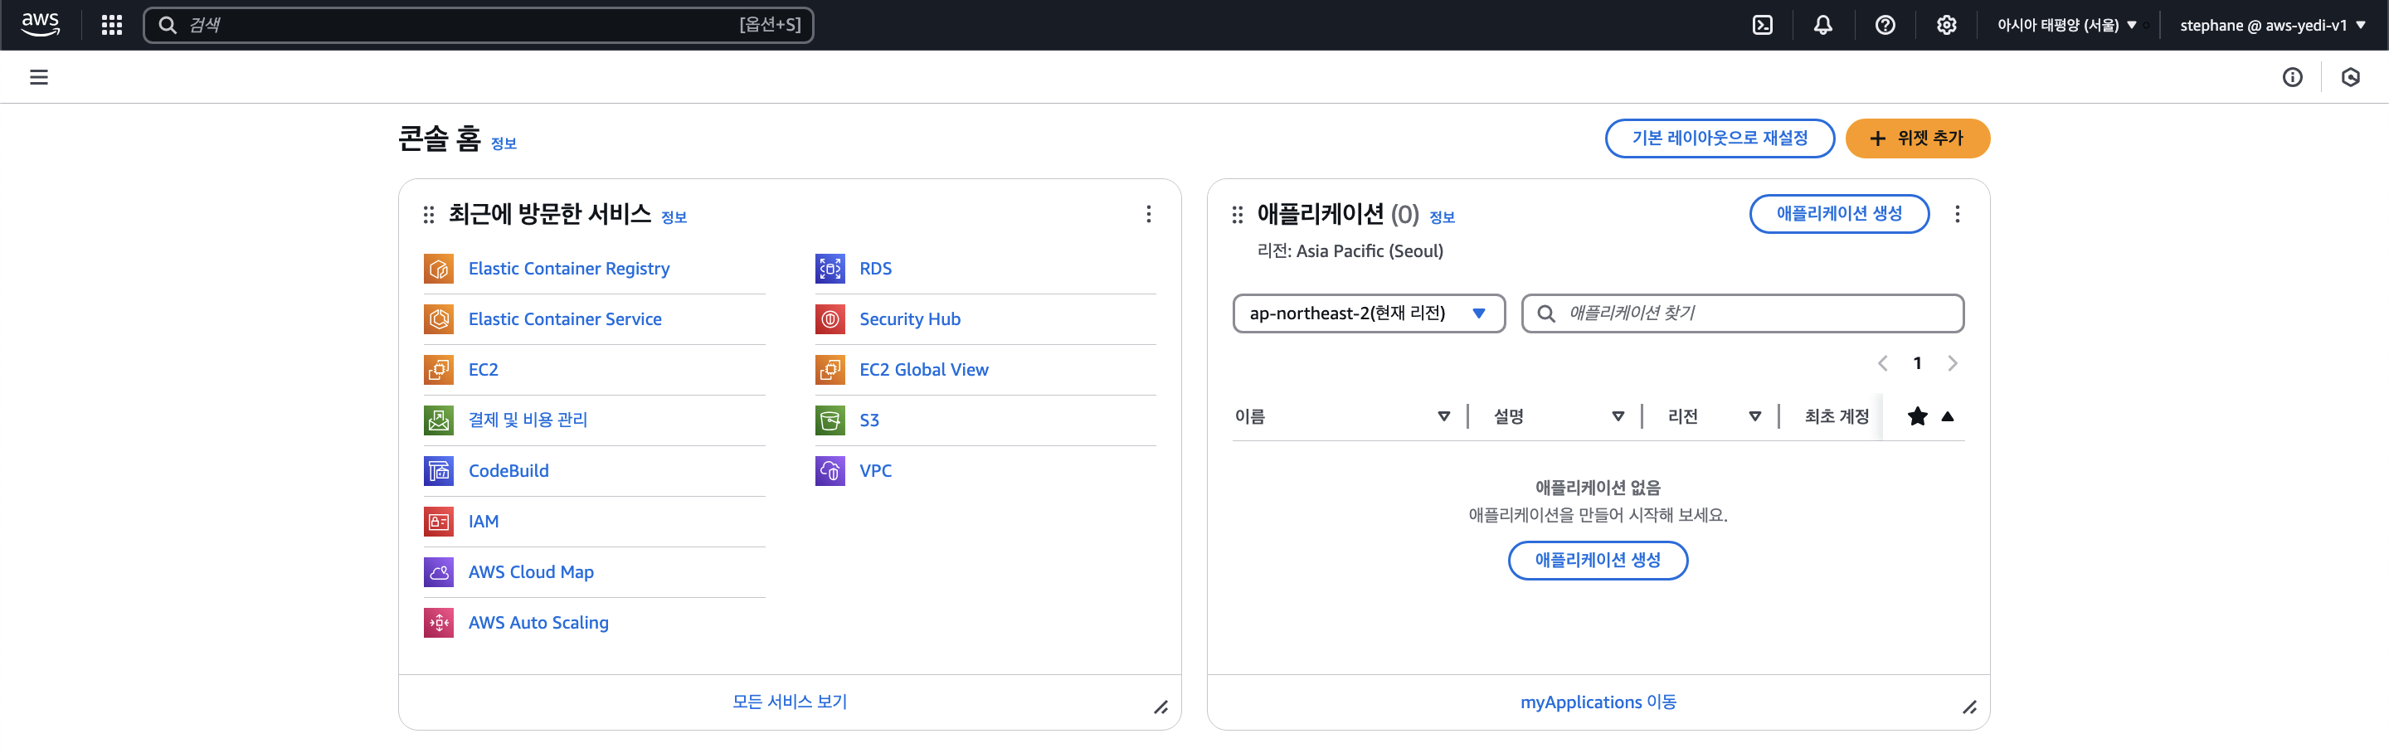The image size is (2389, 753).
Task: Click 기본 레이아웃으로 재설정 button
Action: pos(1720,138)
